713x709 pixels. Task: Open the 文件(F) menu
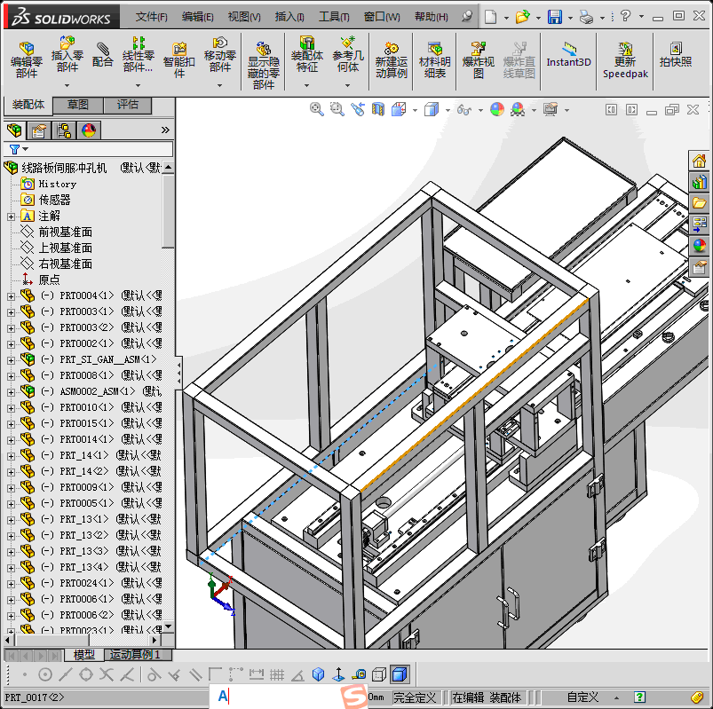(151, 17)
